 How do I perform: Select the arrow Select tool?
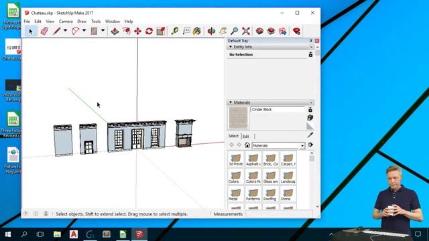31,31
